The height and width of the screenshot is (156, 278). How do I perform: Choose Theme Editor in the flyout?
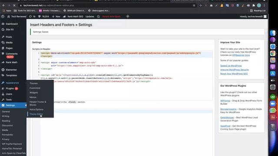36,114
